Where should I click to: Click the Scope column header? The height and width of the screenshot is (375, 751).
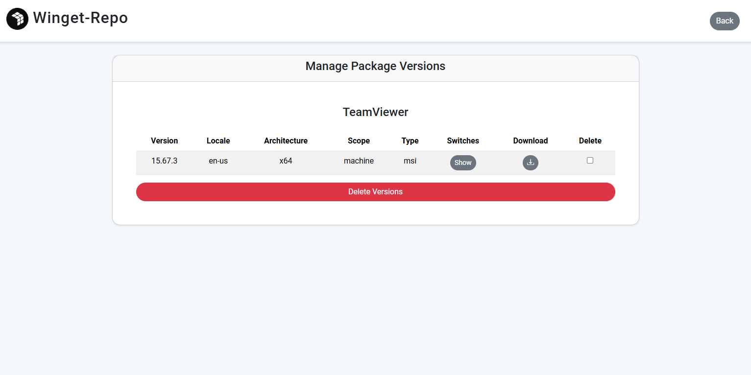[359, 141]
